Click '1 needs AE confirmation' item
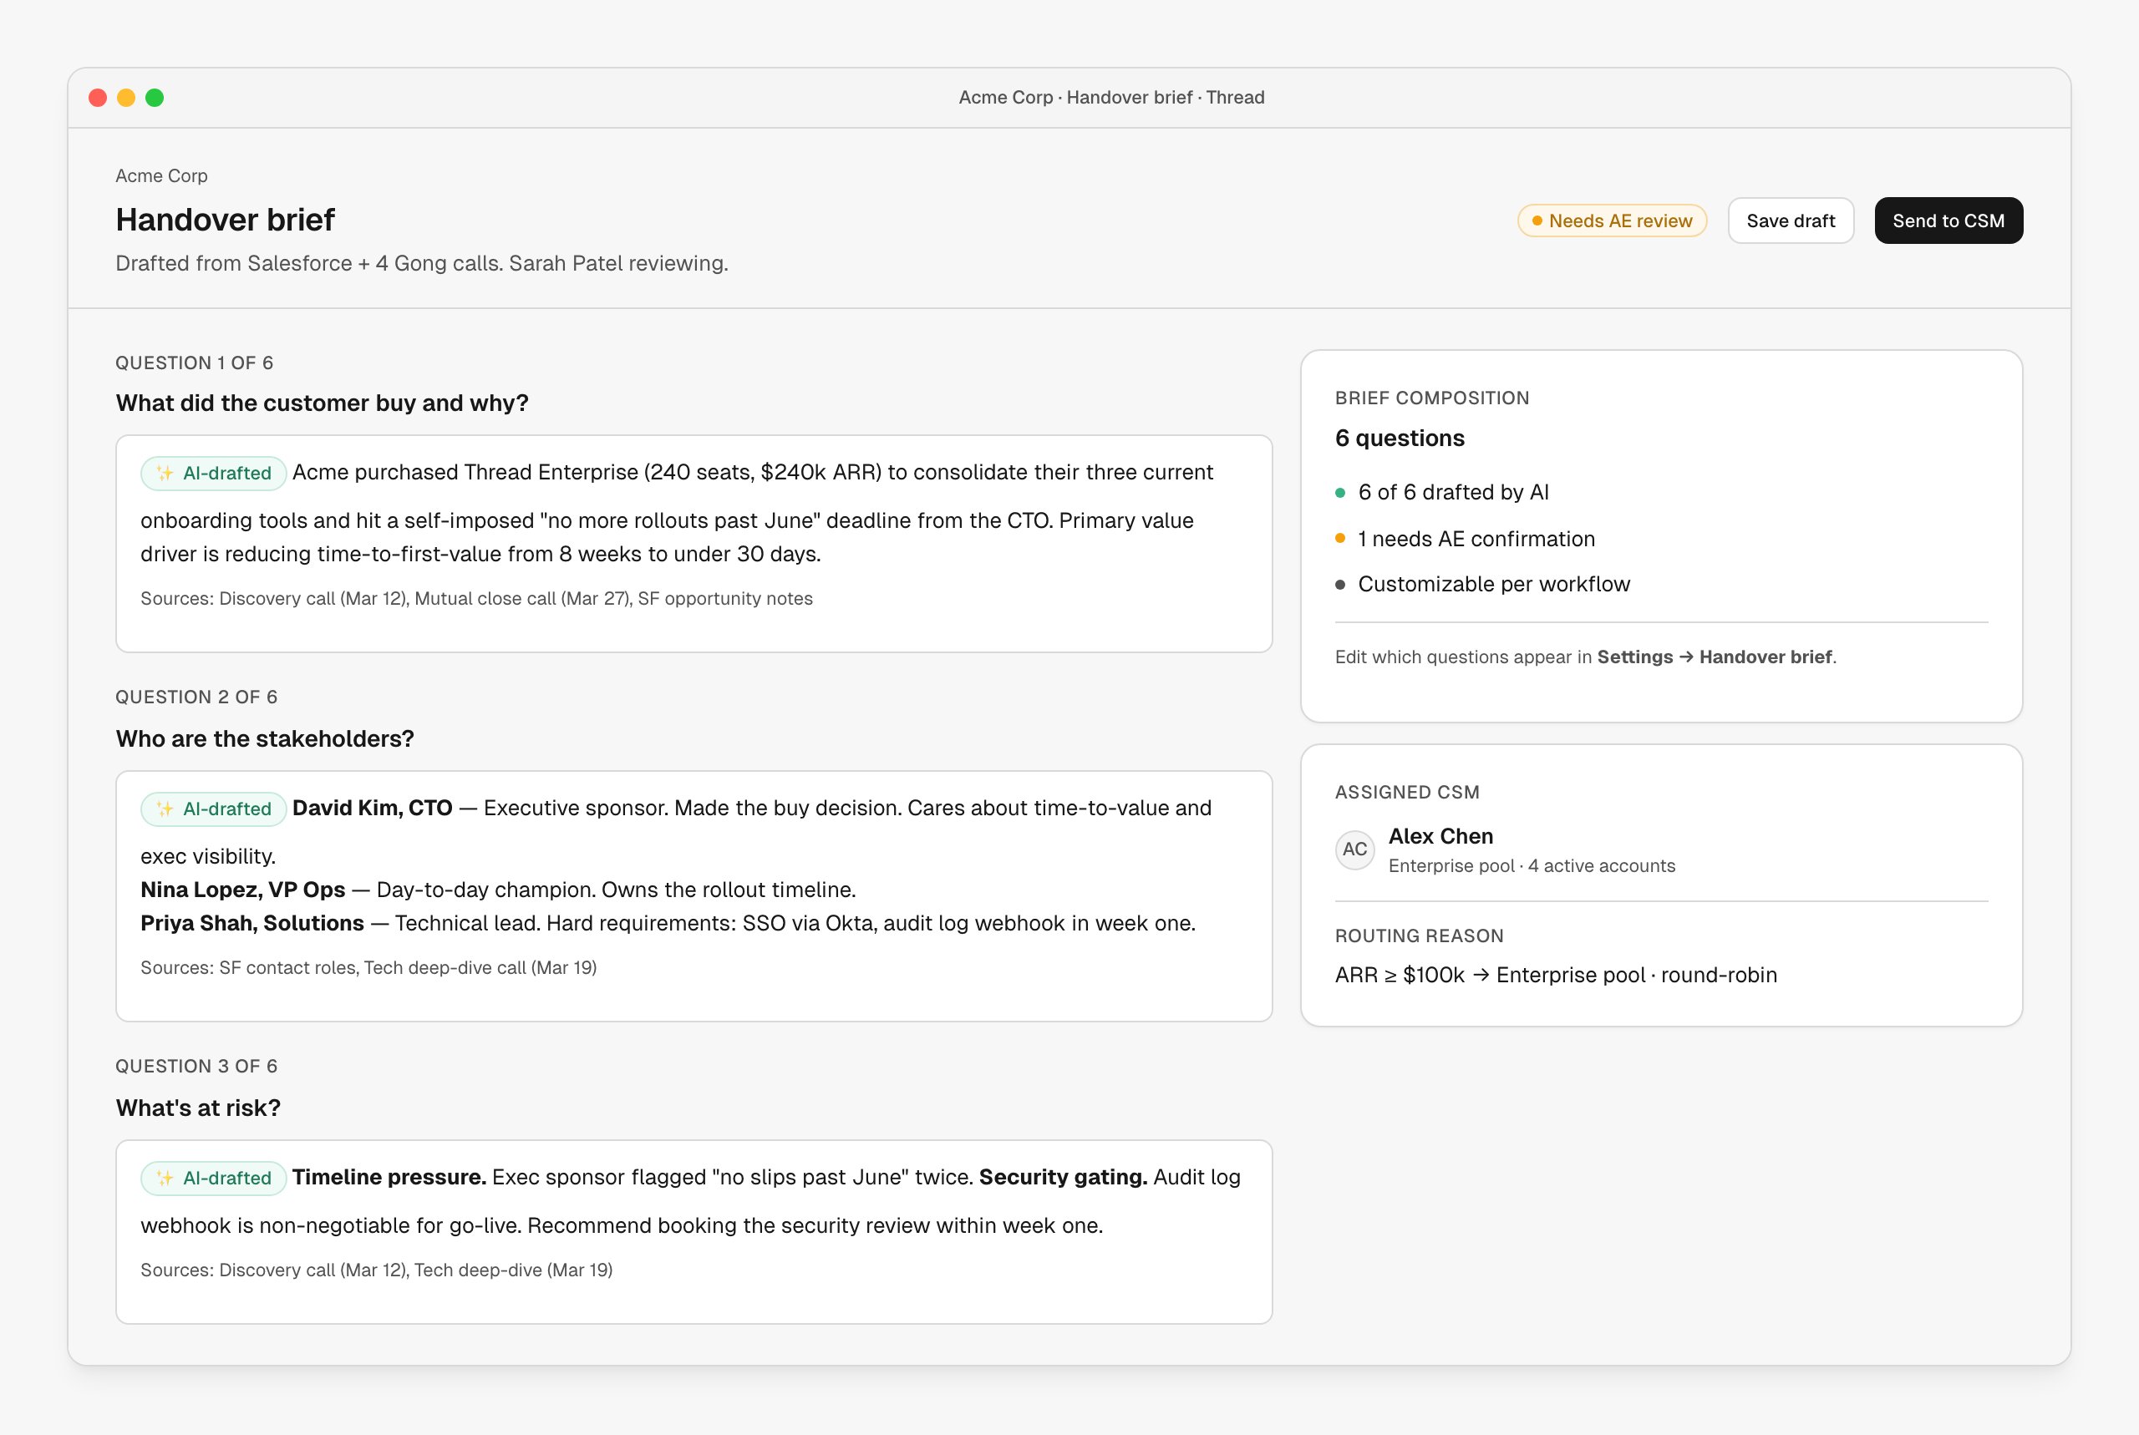 point(1476,539)
